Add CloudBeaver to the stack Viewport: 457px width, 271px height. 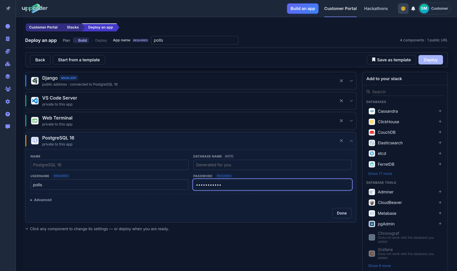(440, 203)
